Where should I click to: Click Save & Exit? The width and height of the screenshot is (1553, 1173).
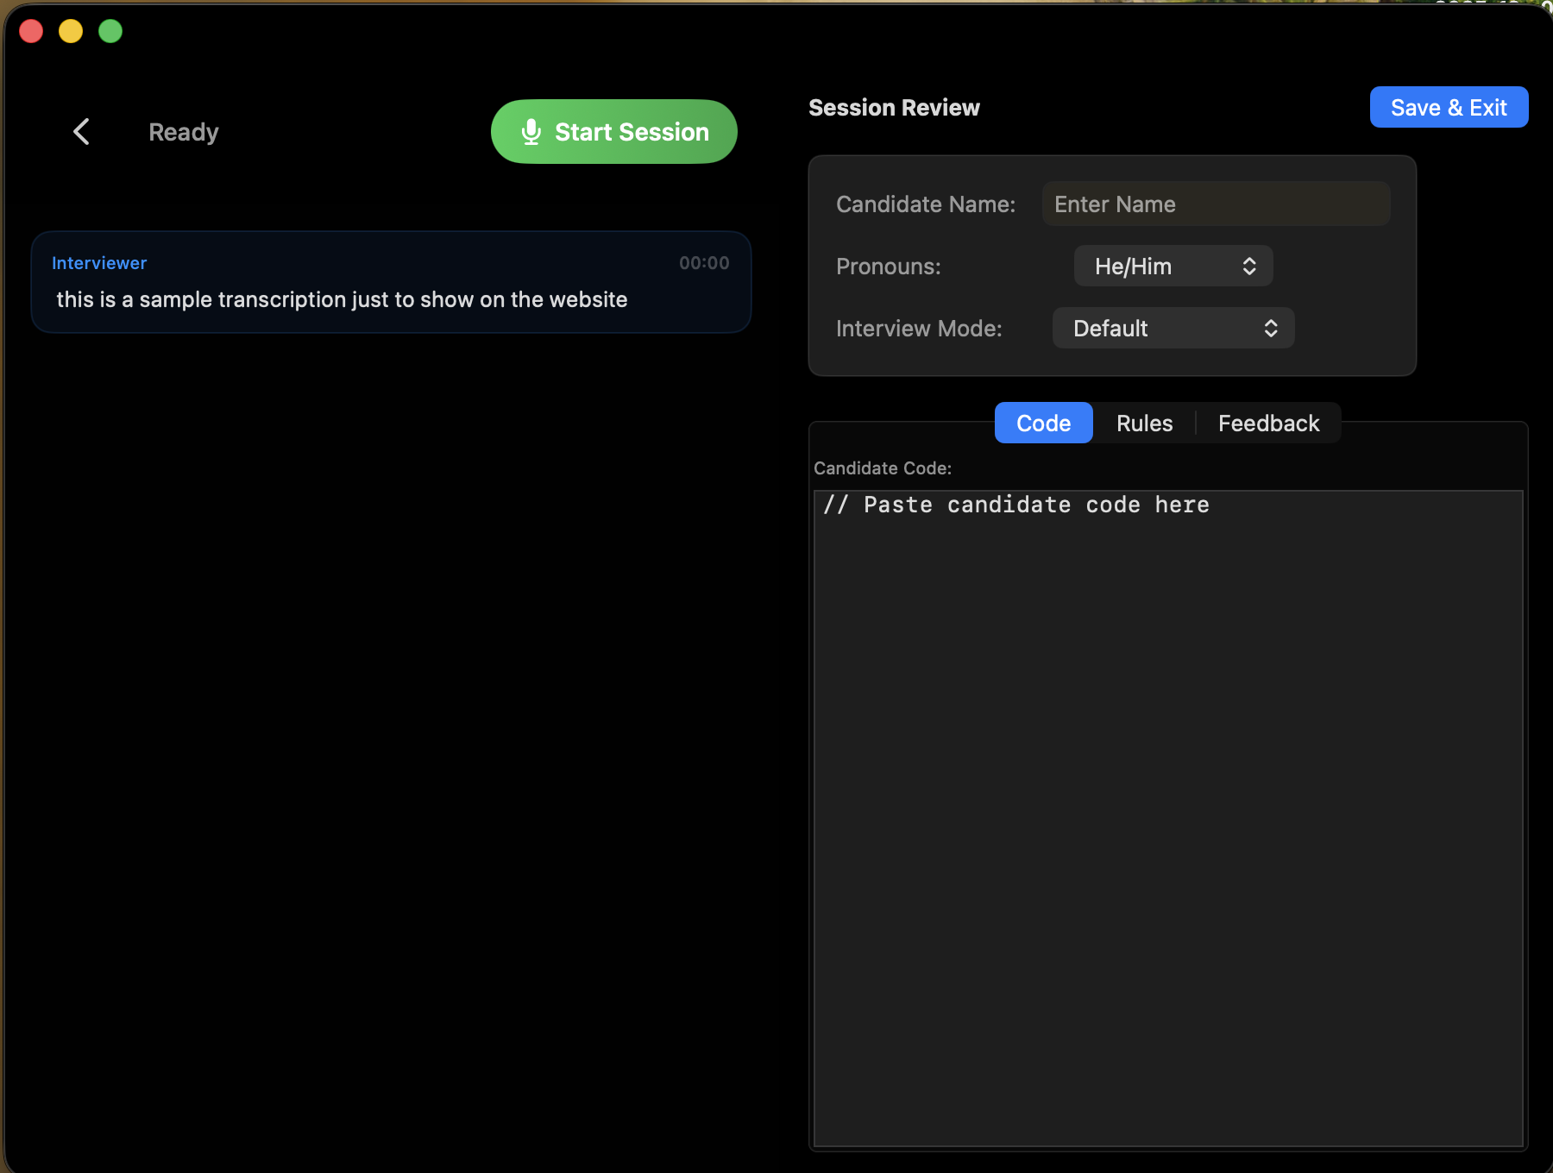[x=1449, y=107]
